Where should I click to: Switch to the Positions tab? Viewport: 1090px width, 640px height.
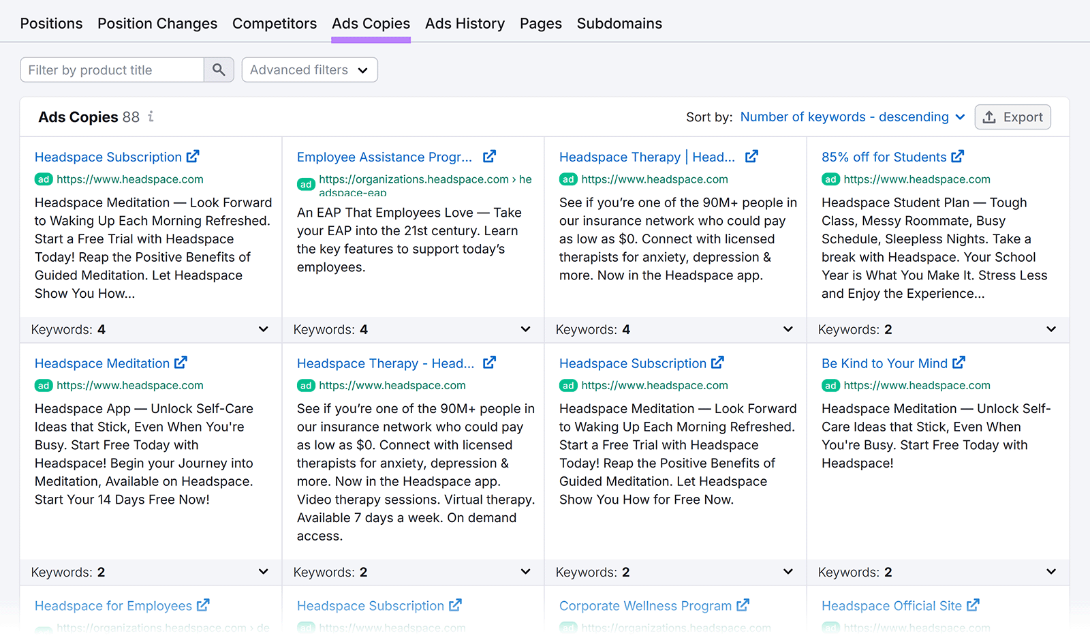point(51,22)
